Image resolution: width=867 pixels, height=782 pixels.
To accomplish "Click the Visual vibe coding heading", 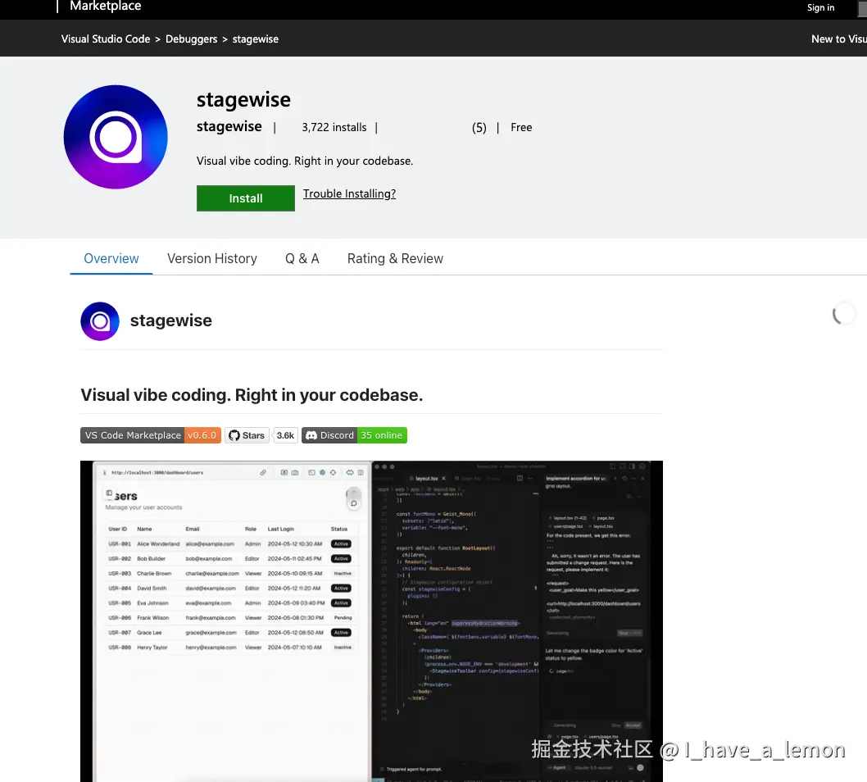I will [x=252, y=395].
